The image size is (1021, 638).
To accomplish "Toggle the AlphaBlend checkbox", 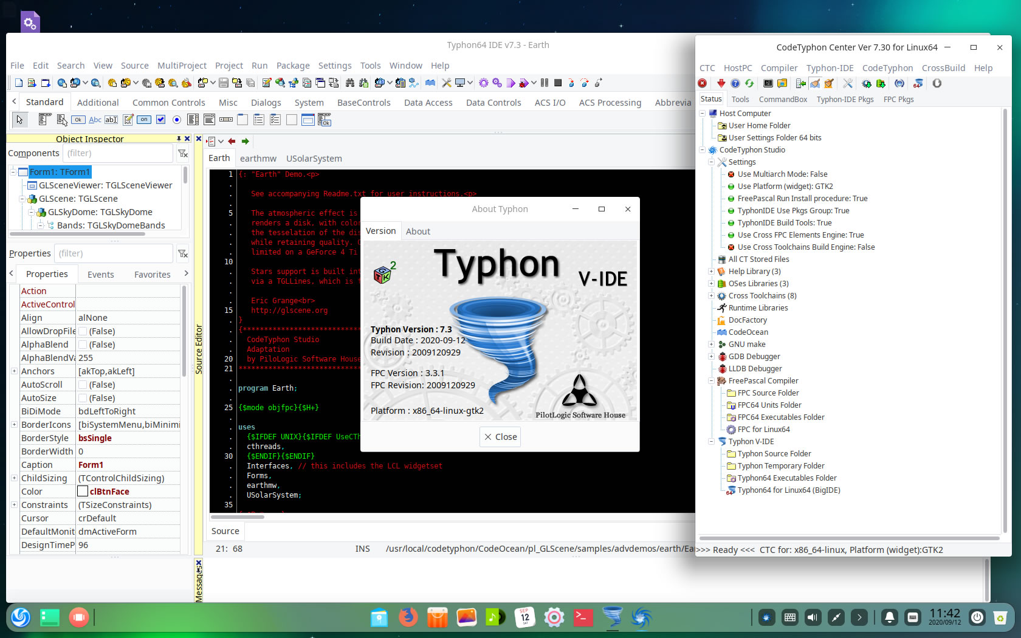I will pos(83,345).
